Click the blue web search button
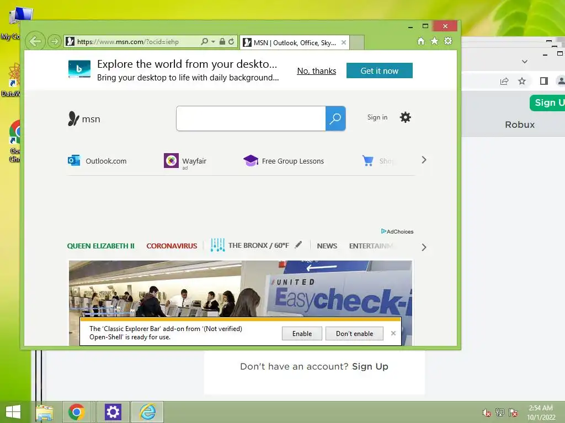565x423 pixels. pyautogui.click(x=335, y=118)
